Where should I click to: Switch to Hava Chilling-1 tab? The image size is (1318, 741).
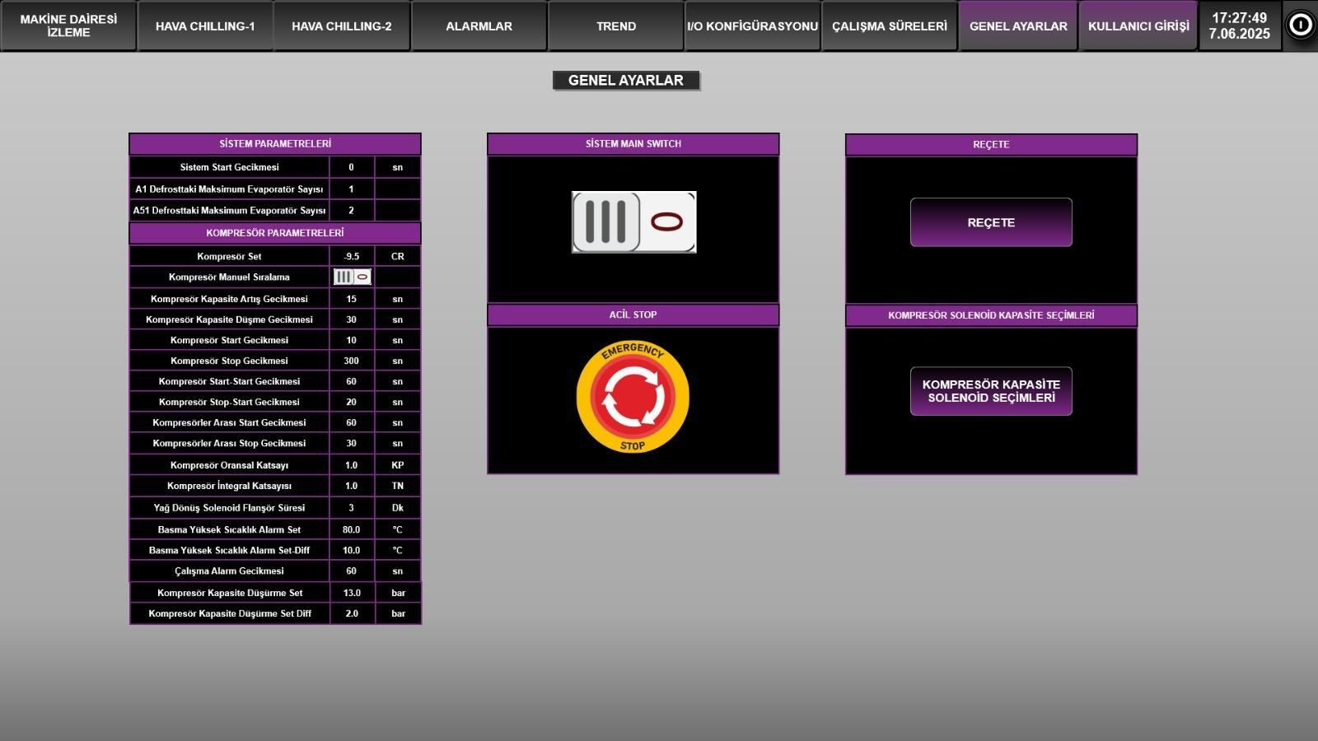(x=205, y=26)
